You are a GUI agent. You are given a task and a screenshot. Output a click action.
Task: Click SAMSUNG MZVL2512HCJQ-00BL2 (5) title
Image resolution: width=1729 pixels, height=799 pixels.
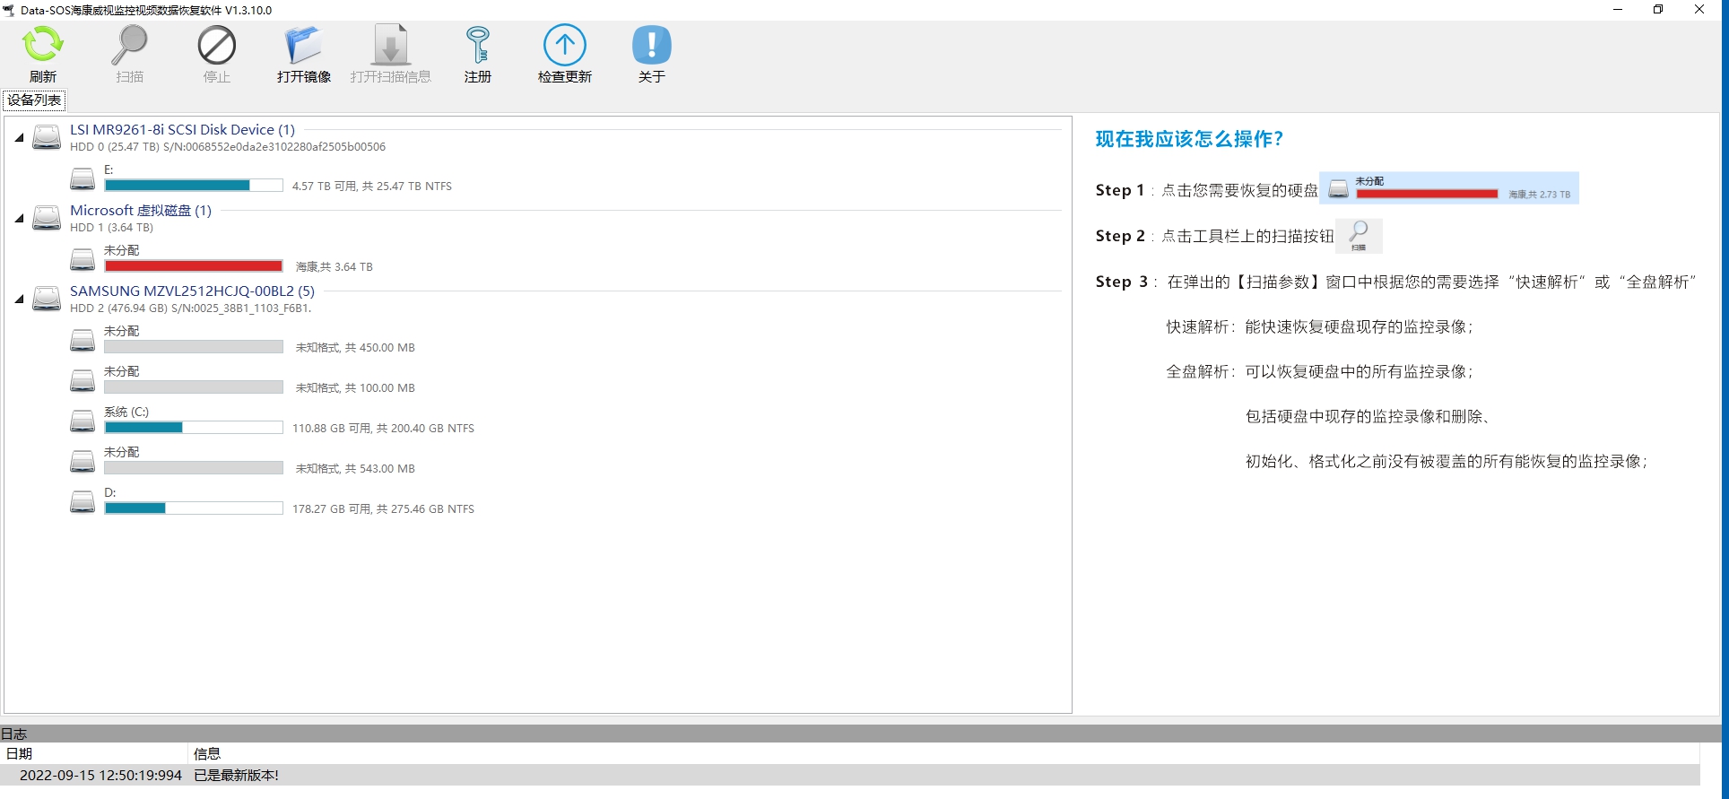(x=192, y=291)
